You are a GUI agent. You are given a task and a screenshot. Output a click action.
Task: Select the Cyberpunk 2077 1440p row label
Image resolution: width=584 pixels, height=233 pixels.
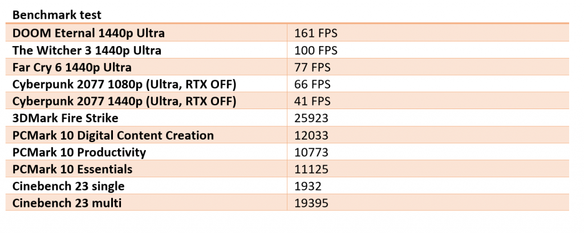coord(124,101)
